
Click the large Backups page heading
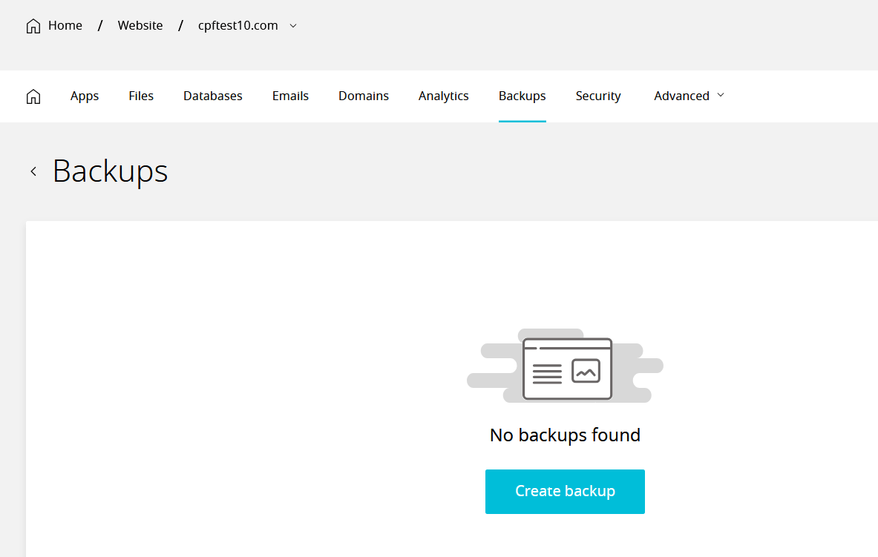111,171
